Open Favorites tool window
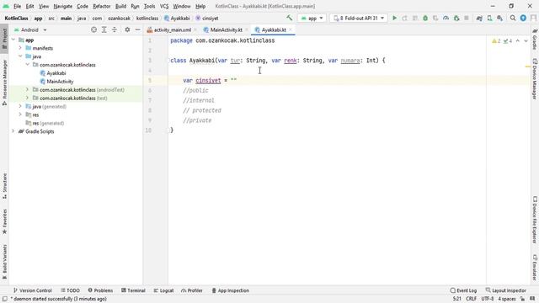The width and height of the screenshot is (539, 303). pos(4,222)
